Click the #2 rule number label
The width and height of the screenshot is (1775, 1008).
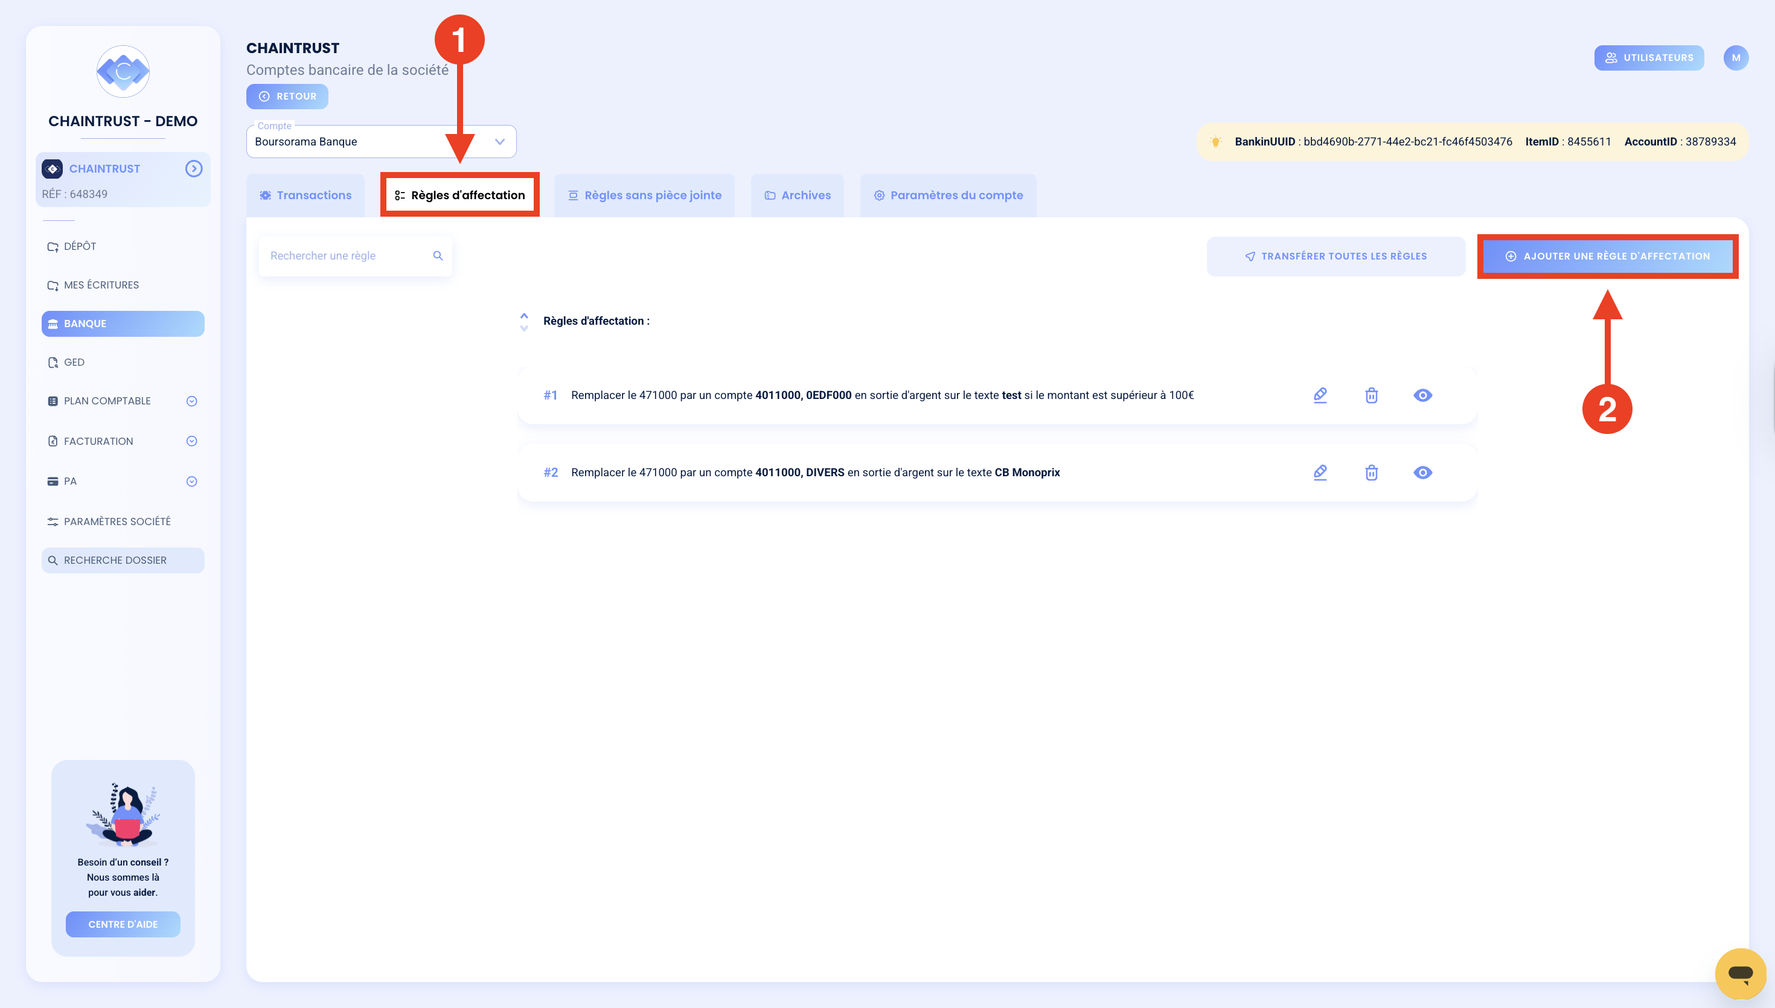pyautogui.click(x=551, y=473)
